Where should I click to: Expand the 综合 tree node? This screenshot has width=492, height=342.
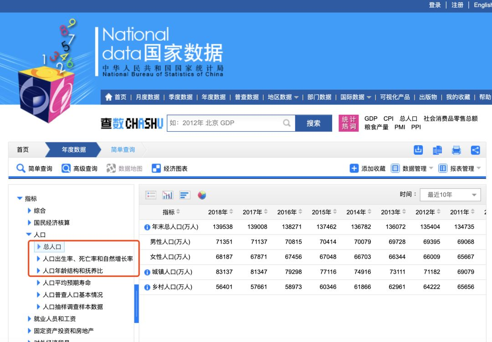tap(29, 210)
